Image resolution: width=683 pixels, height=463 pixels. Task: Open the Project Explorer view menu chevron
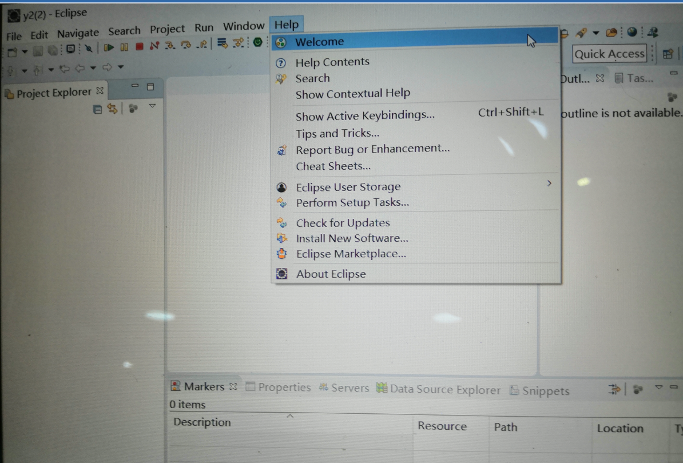152,106
